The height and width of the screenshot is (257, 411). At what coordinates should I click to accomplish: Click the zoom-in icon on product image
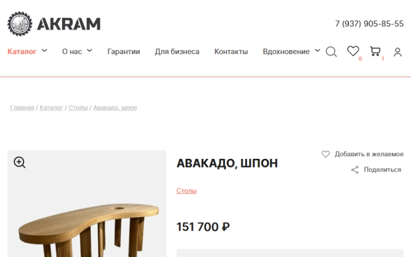click(x=20, y=162)
